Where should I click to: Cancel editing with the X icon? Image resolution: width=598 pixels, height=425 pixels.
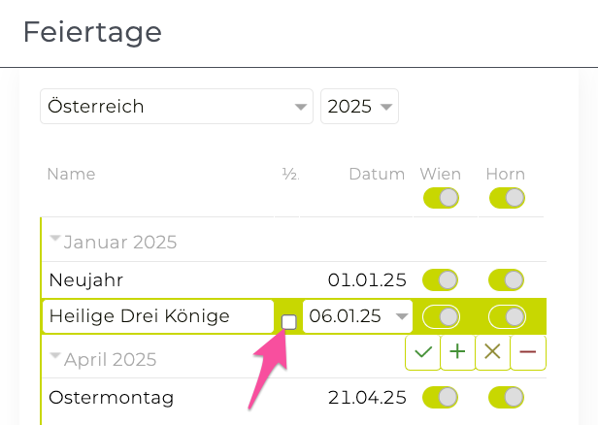[492, 353]
